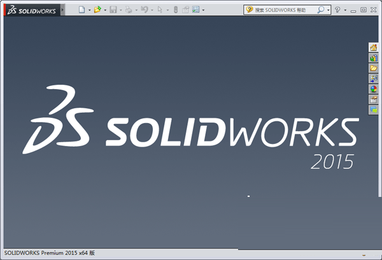Click the Save floppy disk icon
Viewport: 382px width, 260px height.
click(x=113, y=10)
